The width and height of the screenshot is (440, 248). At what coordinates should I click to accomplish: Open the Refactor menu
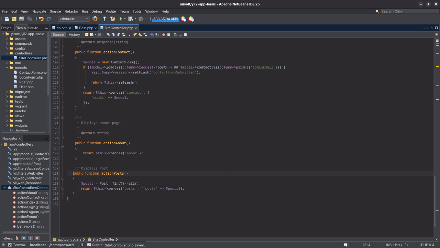[x=71, y=11]
